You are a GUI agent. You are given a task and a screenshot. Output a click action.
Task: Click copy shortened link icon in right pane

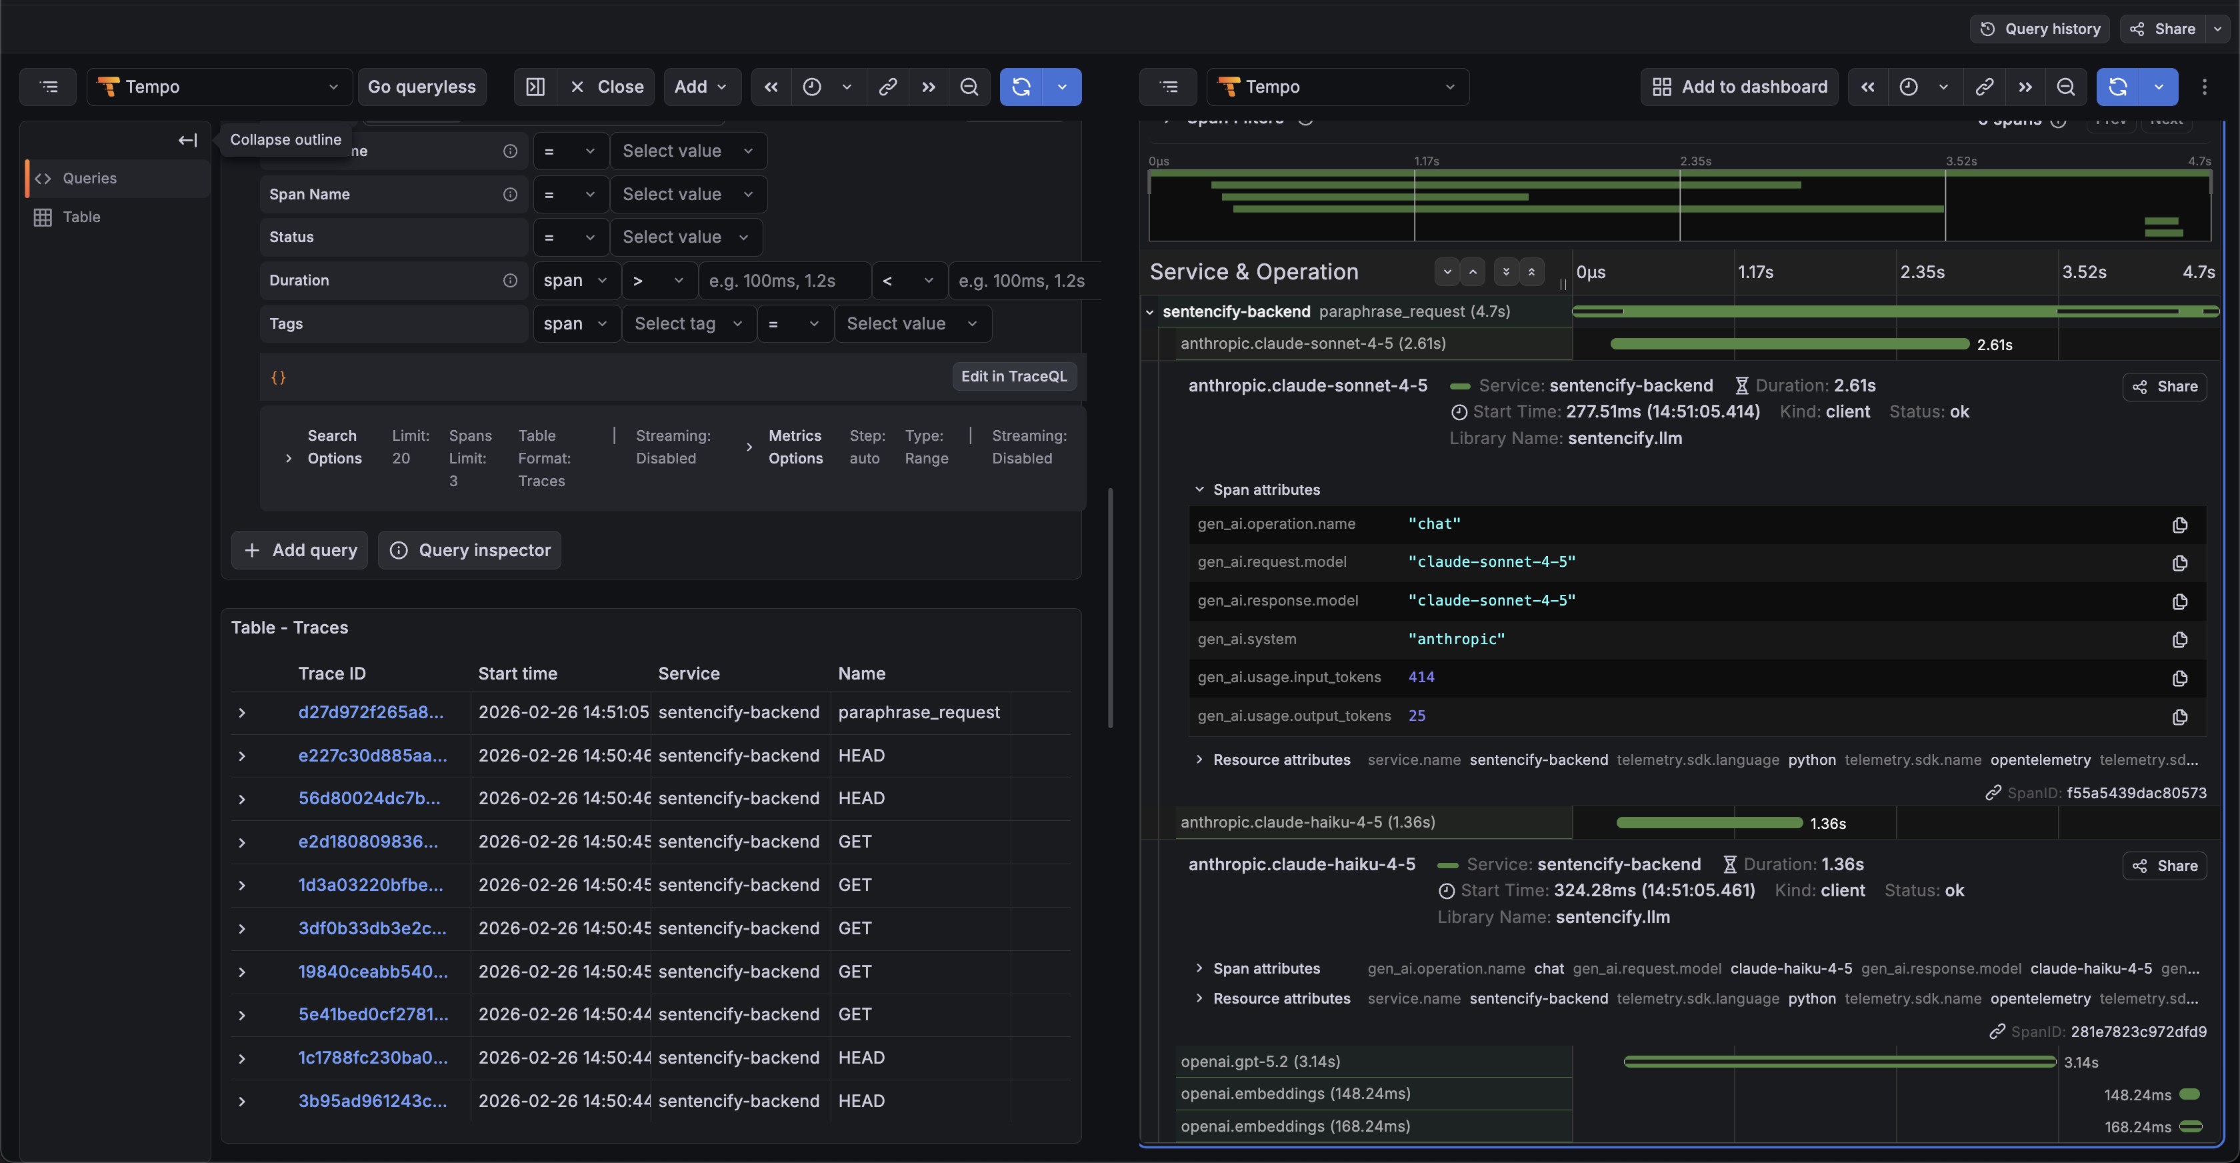pyautogui.click(x=1983, y=87)
